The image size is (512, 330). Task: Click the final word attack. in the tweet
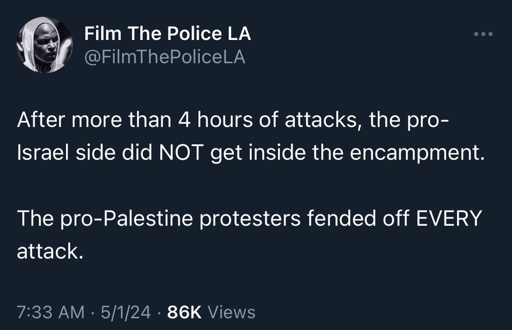(50, 251)
